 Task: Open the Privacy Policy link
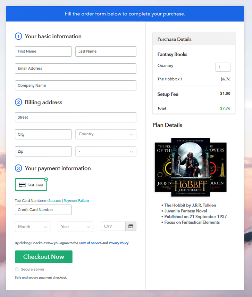tap(118, 243)
